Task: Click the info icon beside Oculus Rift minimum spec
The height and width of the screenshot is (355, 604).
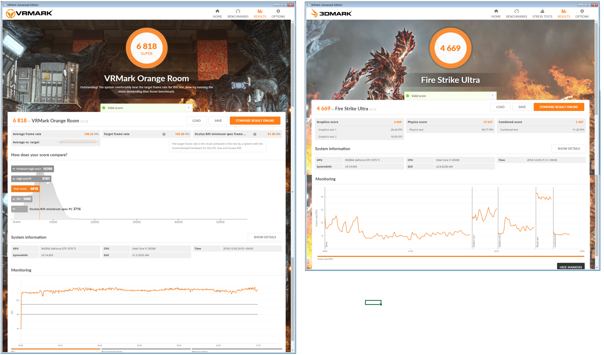Action: click(255, 134)
